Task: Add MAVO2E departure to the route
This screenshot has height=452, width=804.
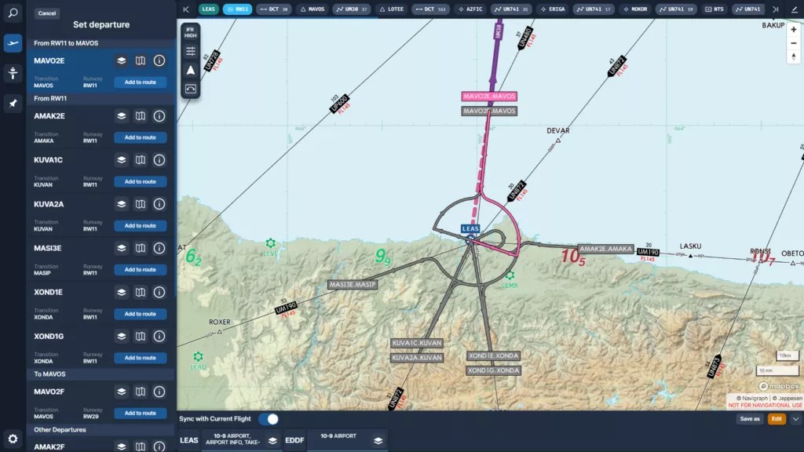Action: (140, 82)
